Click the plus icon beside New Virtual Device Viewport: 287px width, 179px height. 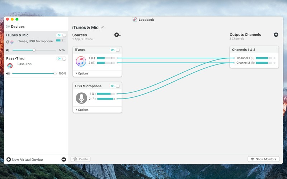[9, 159]
